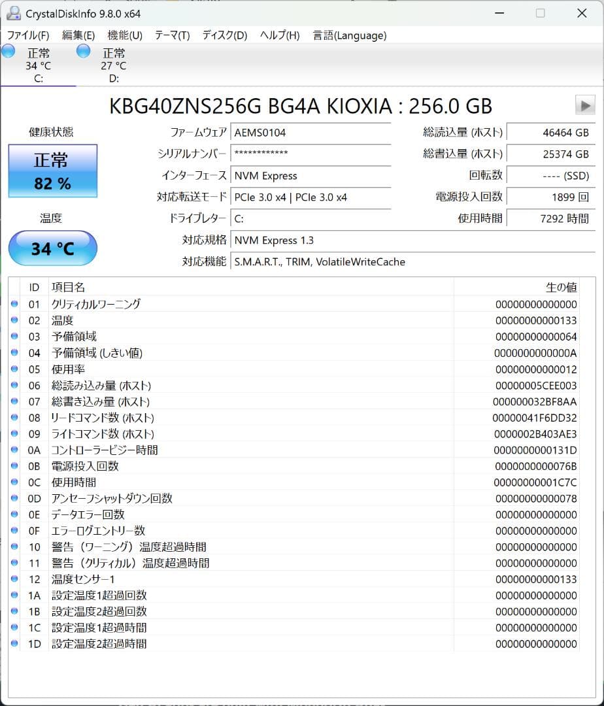Open the テーマ(T) menu
The height and width of the screenshot is (706, 604).
click(x=173, y=35)
